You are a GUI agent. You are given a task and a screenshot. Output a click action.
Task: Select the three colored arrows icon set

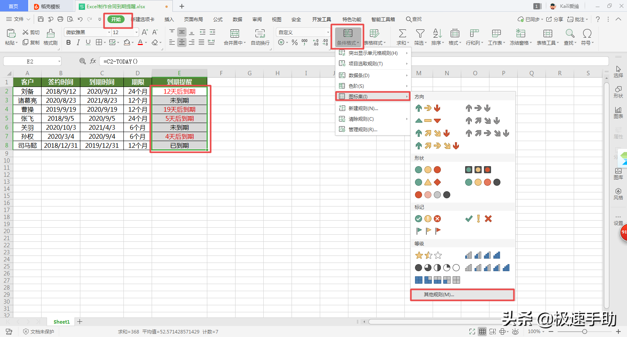point(428,108)
